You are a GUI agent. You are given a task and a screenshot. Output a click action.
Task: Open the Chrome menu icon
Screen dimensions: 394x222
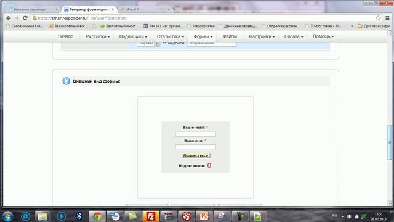click(x=387, y=18)
